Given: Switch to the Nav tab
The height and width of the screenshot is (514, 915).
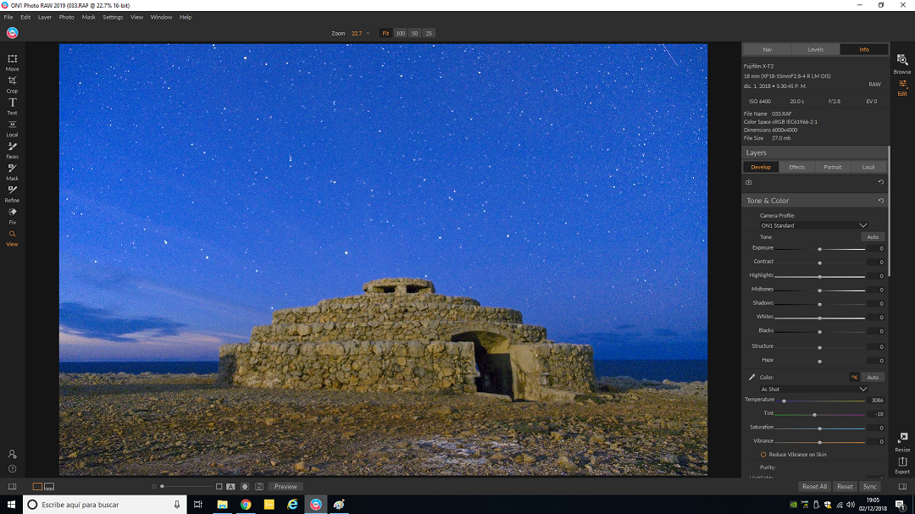Looking at the screenshot, I should coord(768,50).
